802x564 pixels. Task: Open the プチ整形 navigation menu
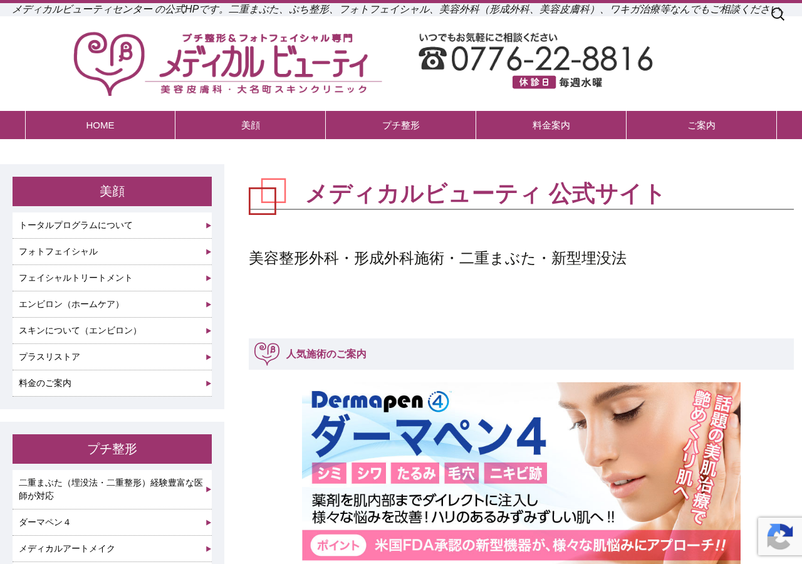401,125
